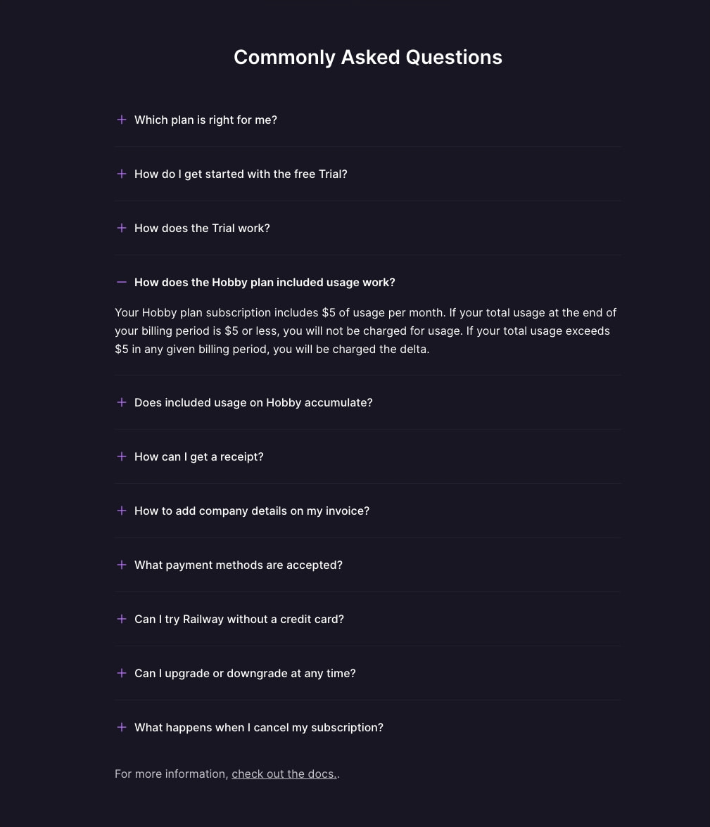Expand plus icon for Railway without credit card

[x=122, y=619]
